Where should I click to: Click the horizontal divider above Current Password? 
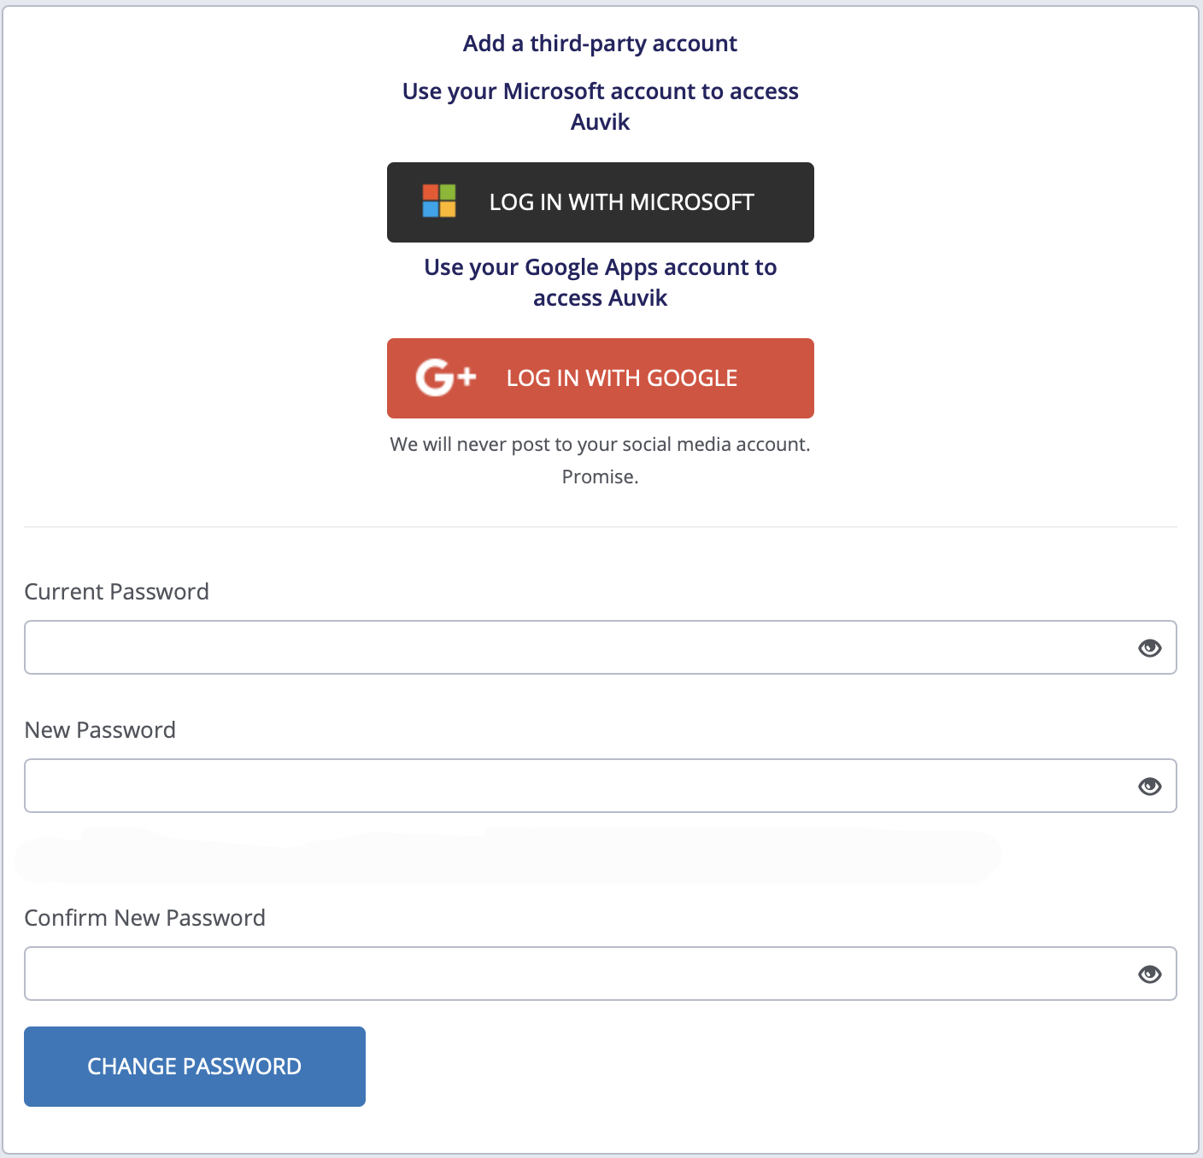coord(601,527)
